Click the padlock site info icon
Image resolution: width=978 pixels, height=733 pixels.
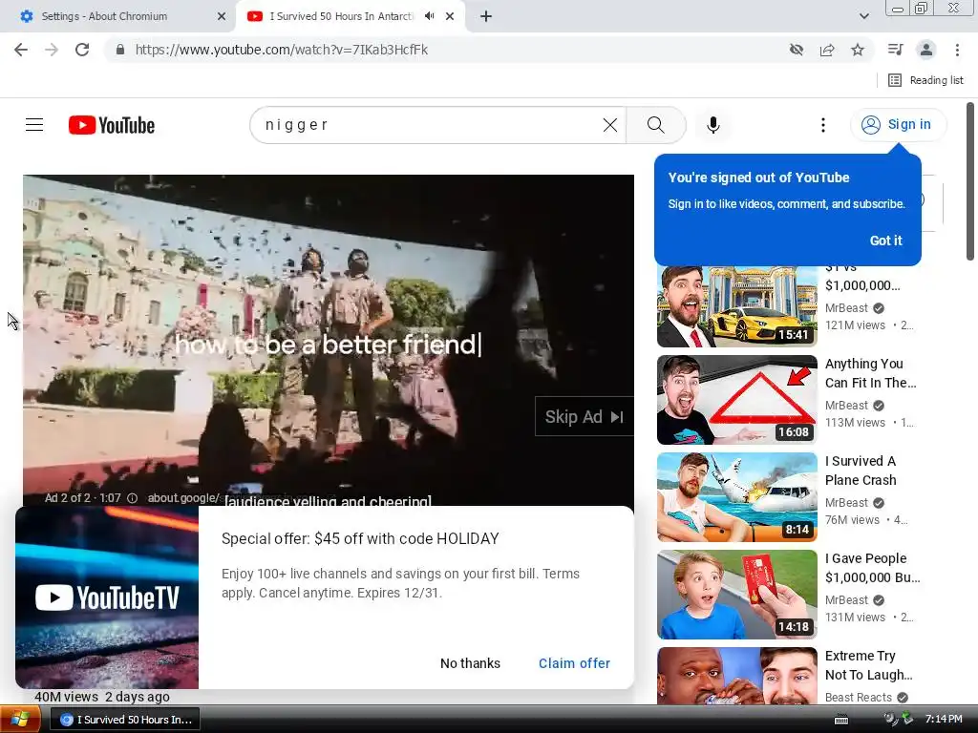point(120,50)
